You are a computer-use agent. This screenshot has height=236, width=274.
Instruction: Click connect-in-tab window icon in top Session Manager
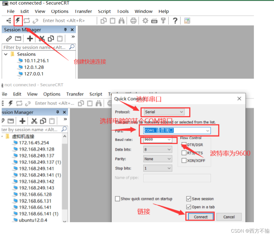18,38
